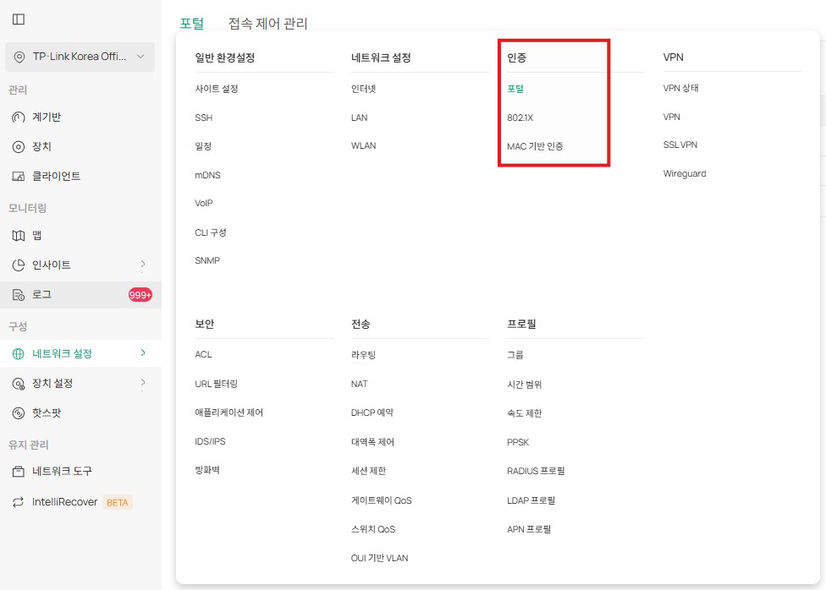Open the IntelliRecover icon in sidebar

point(19,501)
